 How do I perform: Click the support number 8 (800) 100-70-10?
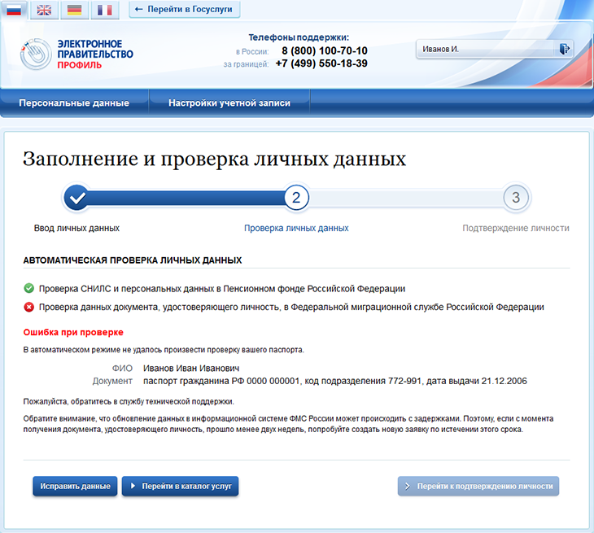point(325,50)
